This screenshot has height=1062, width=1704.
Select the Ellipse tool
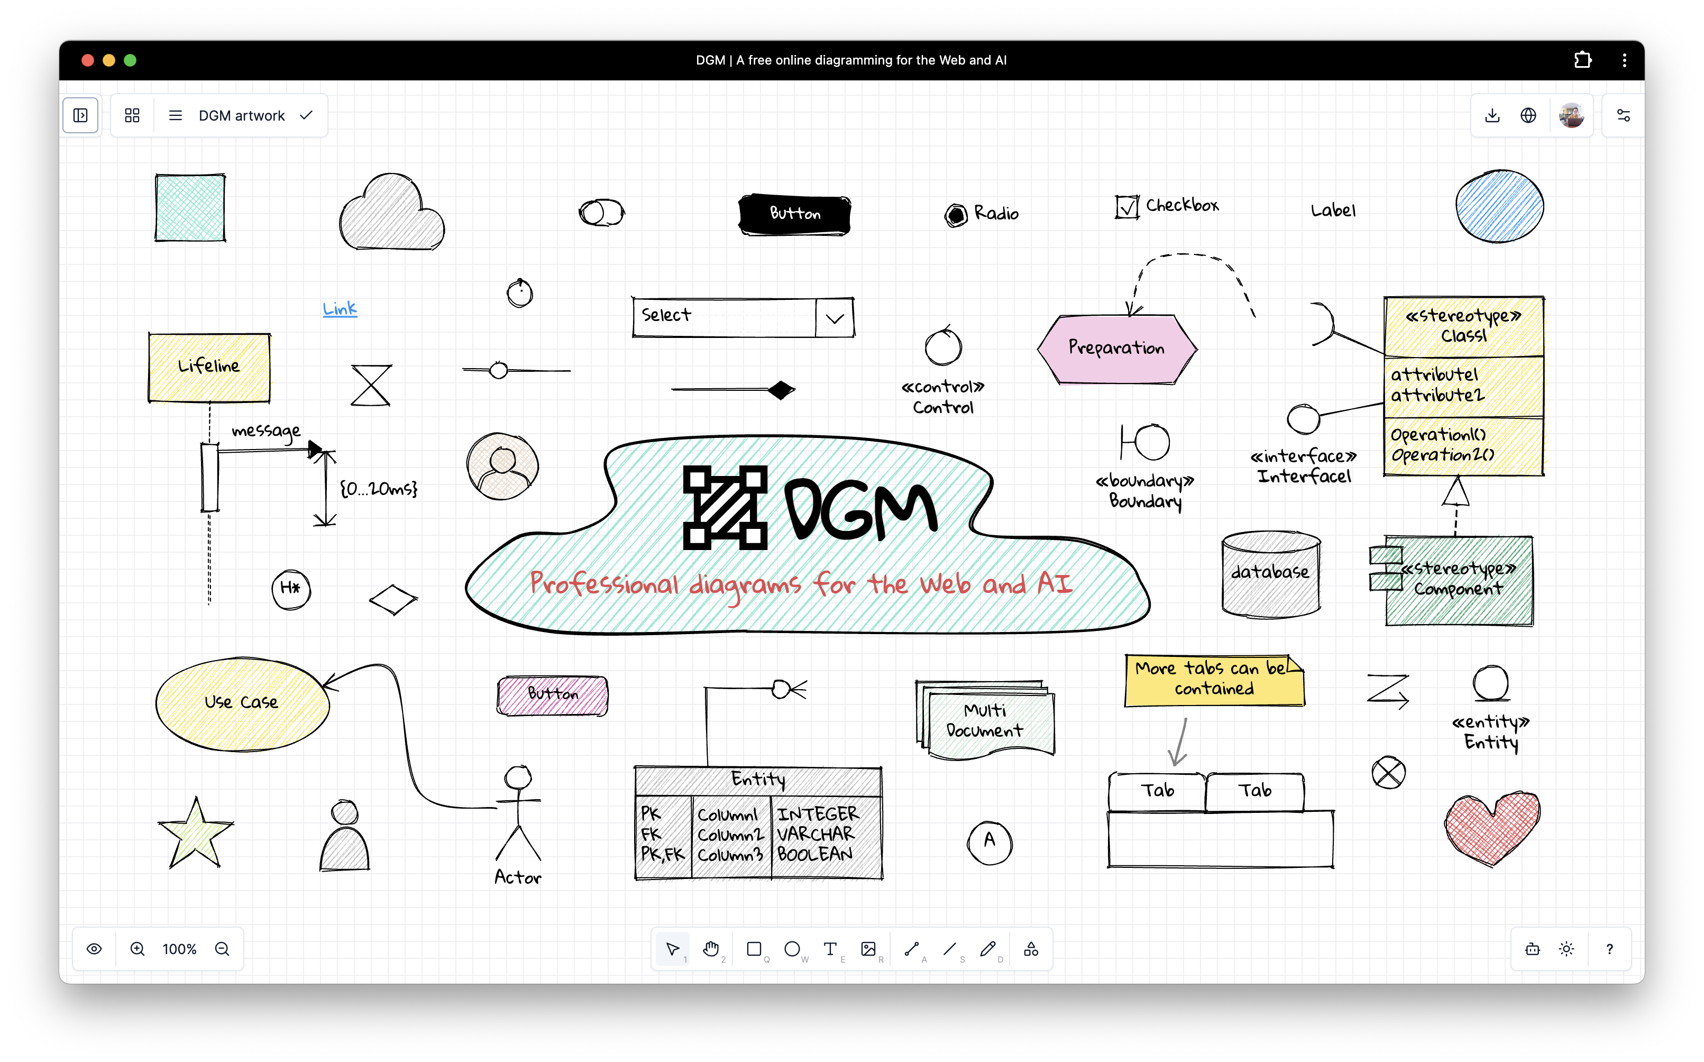793,949
